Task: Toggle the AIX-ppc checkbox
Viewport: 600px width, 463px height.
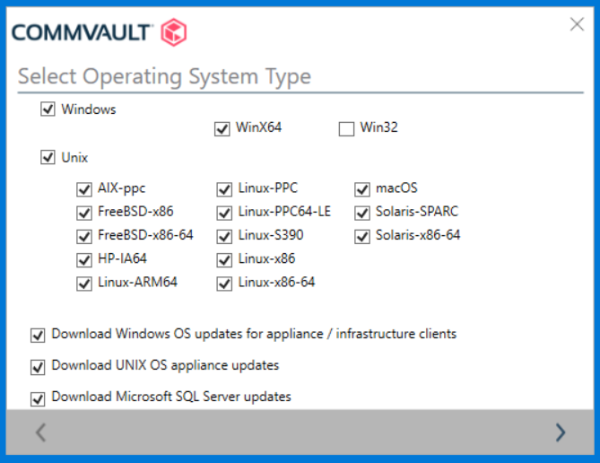Action: coord(84,189)
